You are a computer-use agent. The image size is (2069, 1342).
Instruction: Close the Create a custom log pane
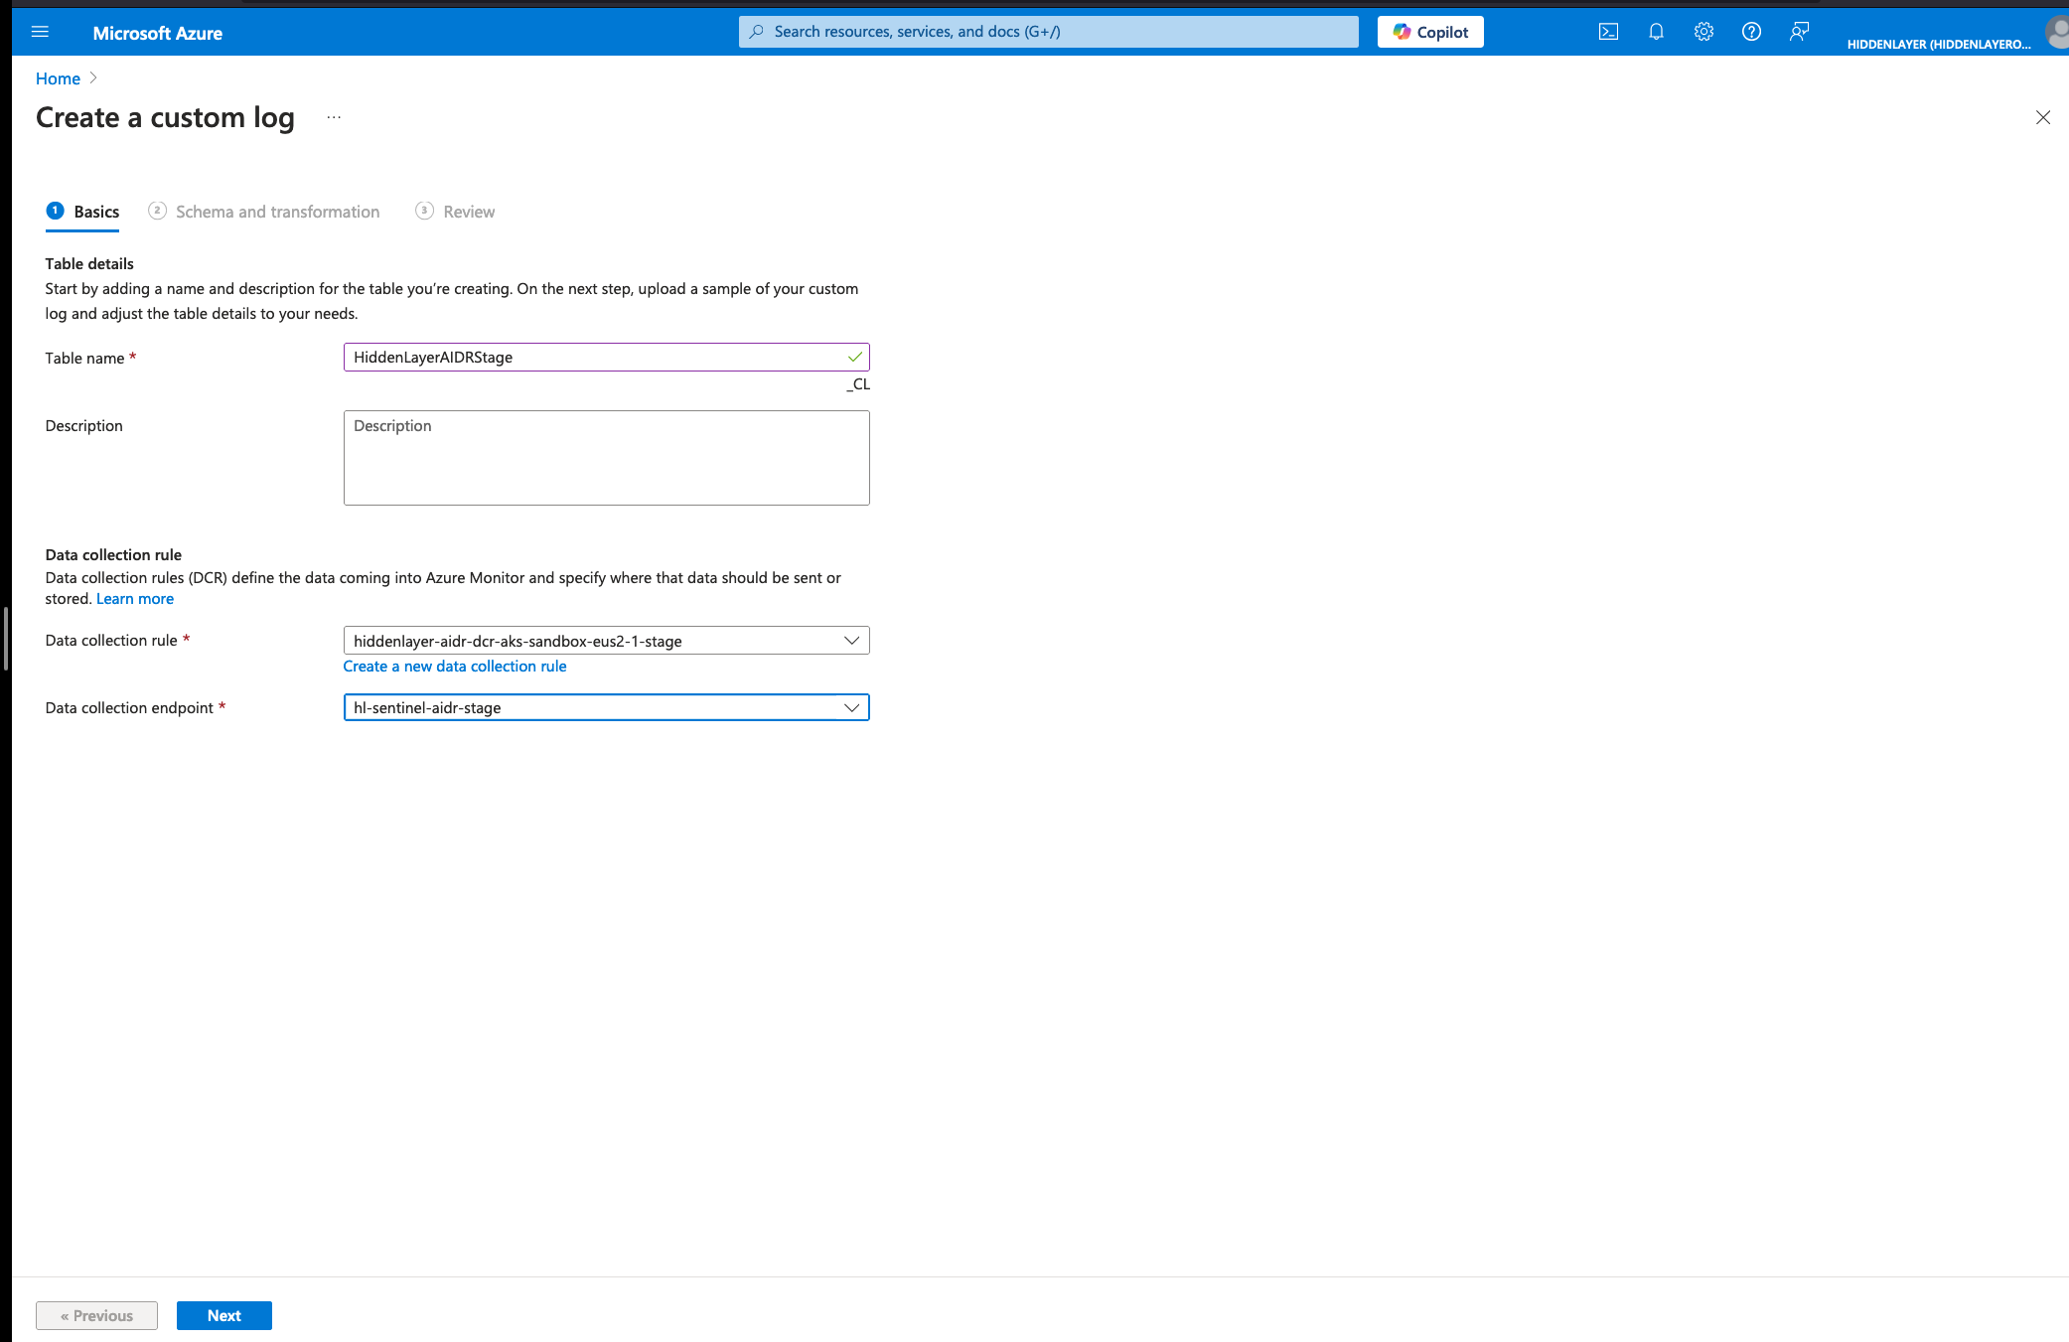[x=2042, y=117]
